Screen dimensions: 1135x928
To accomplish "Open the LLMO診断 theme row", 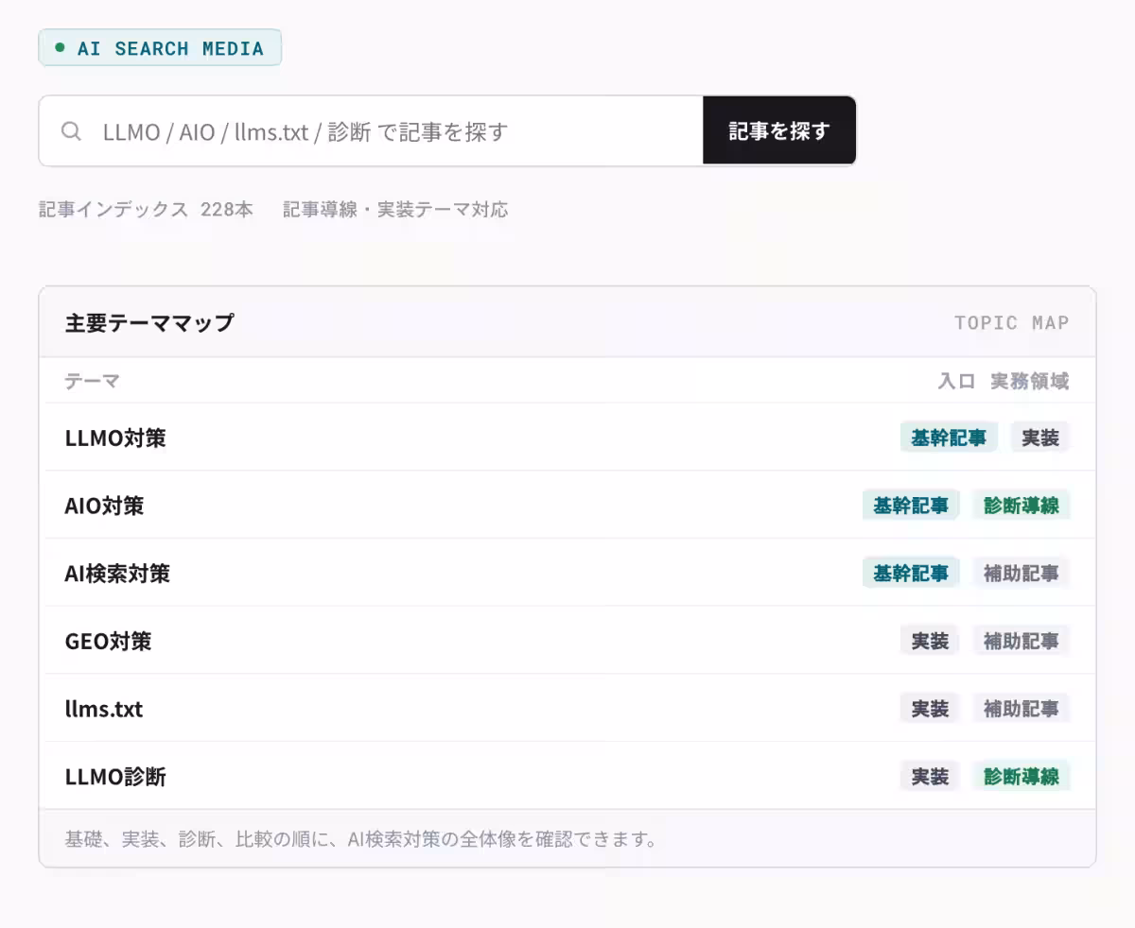I will pos(567,776).
